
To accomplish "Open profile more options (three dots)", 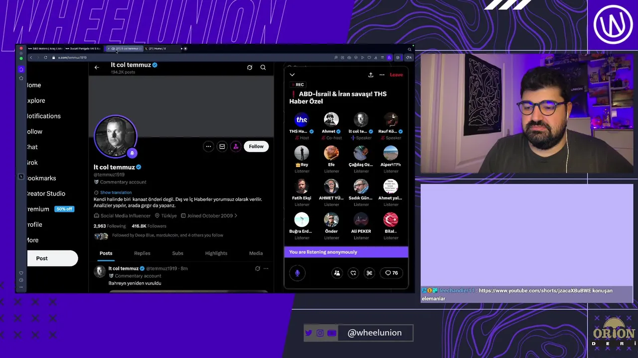I will coord(208,146).
